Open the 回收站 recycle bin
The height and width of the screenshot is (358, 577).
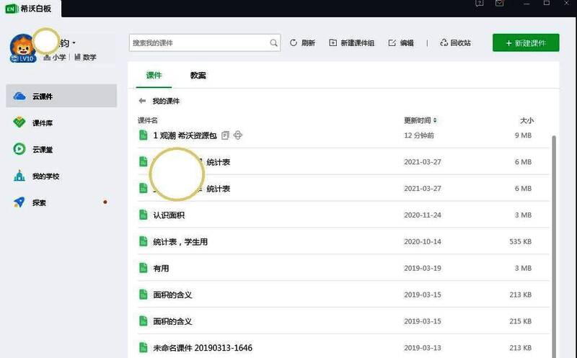click(454, 43)
